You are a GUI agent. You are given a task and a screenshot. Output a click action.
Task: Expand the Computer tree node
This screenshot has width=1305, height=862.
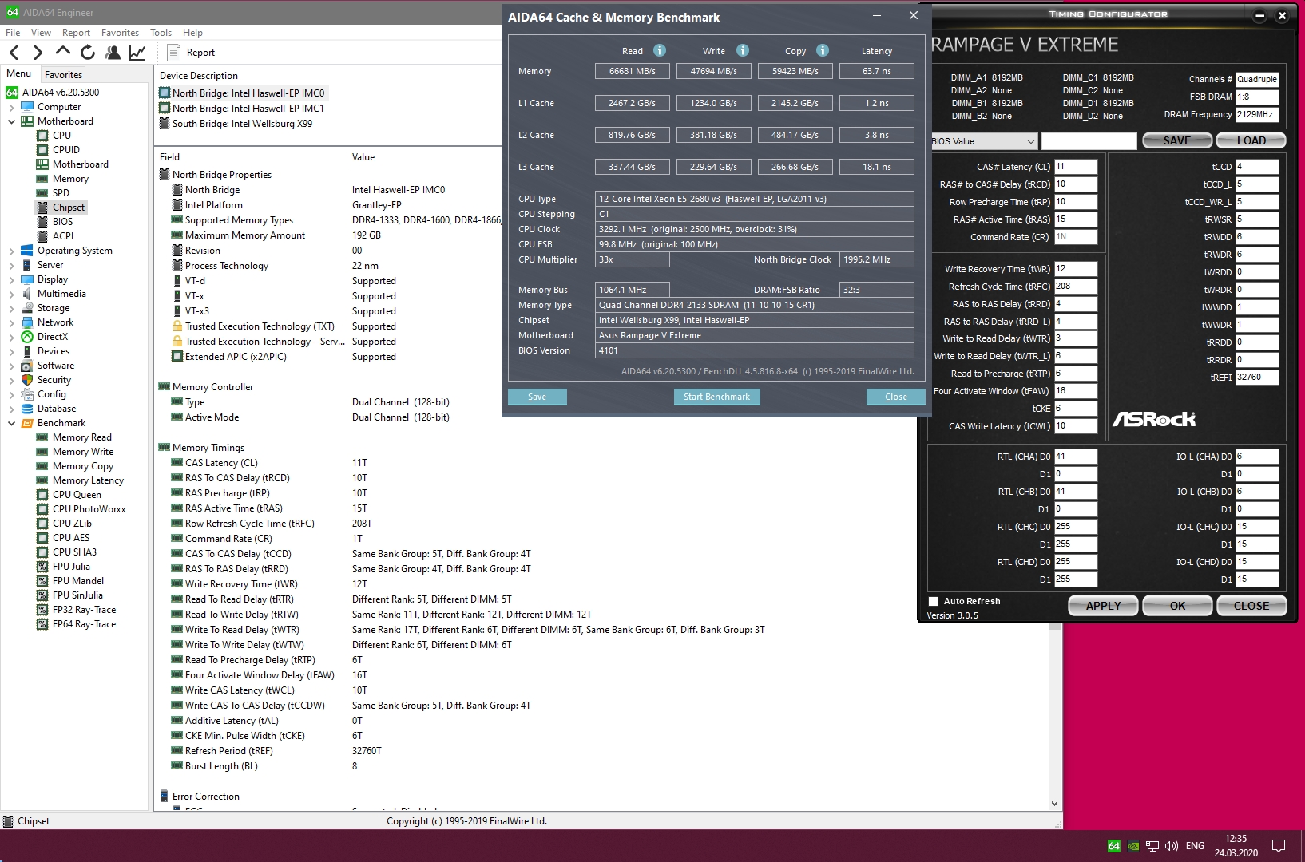11,107
